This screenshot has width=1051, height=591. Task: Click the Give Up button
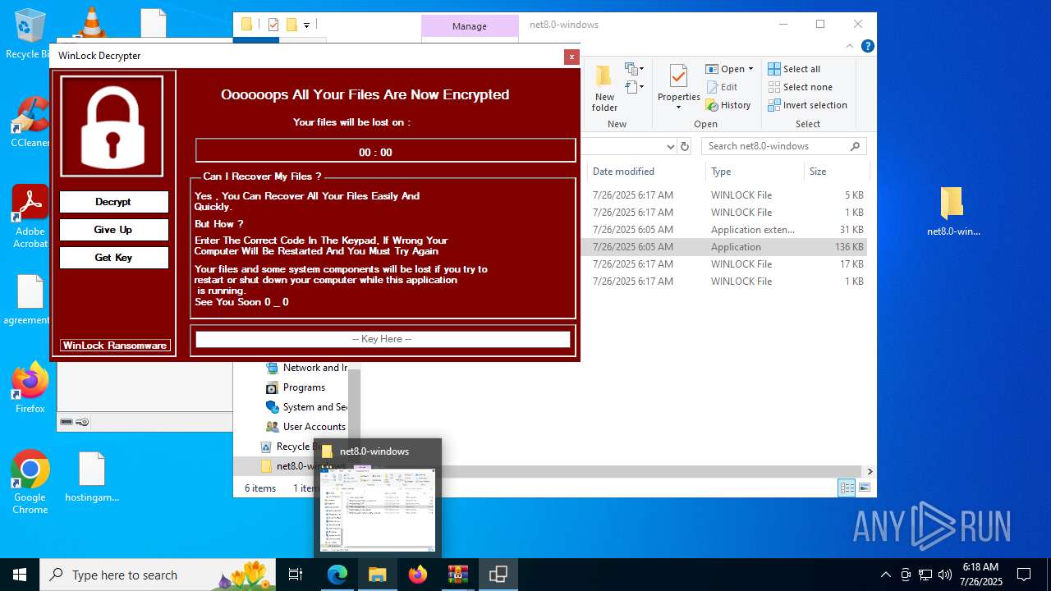tap(113, 230)
